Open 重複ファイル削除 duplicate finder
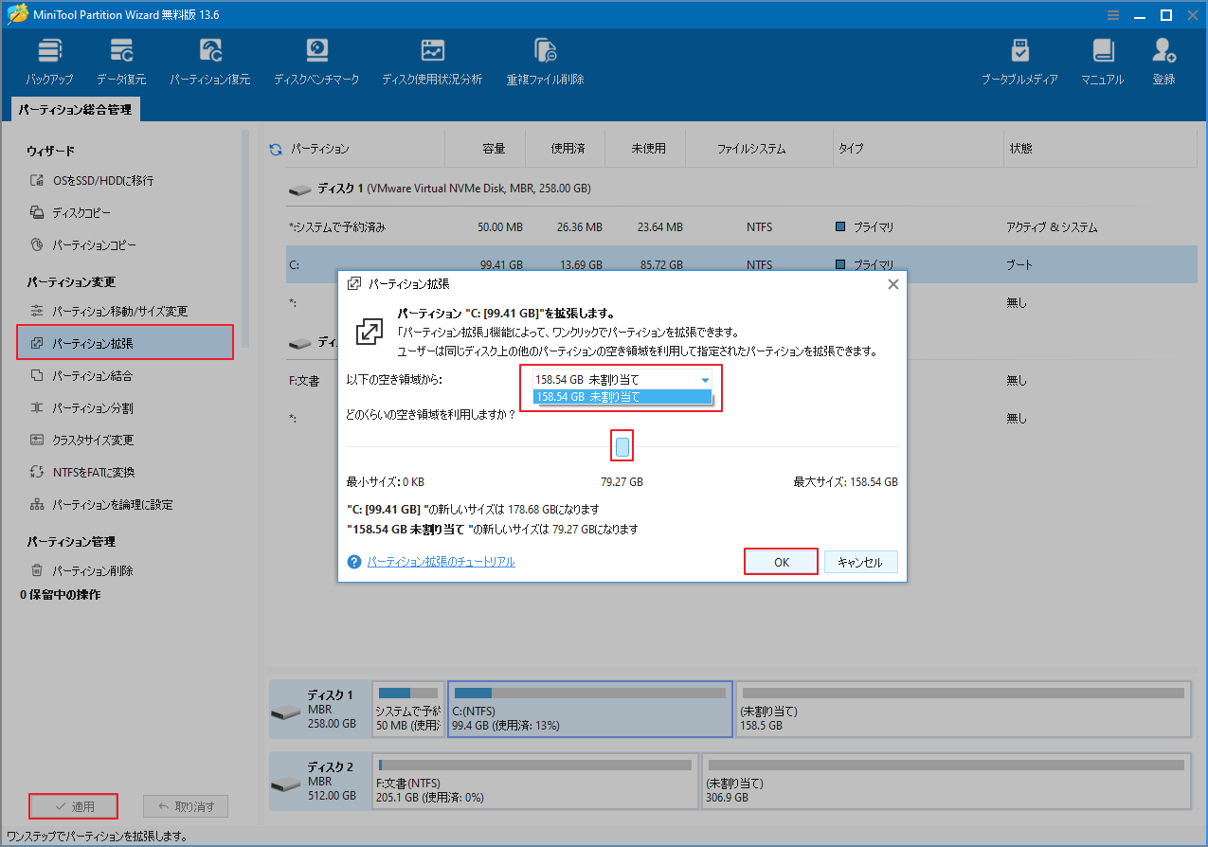 (x=545, y=63)
